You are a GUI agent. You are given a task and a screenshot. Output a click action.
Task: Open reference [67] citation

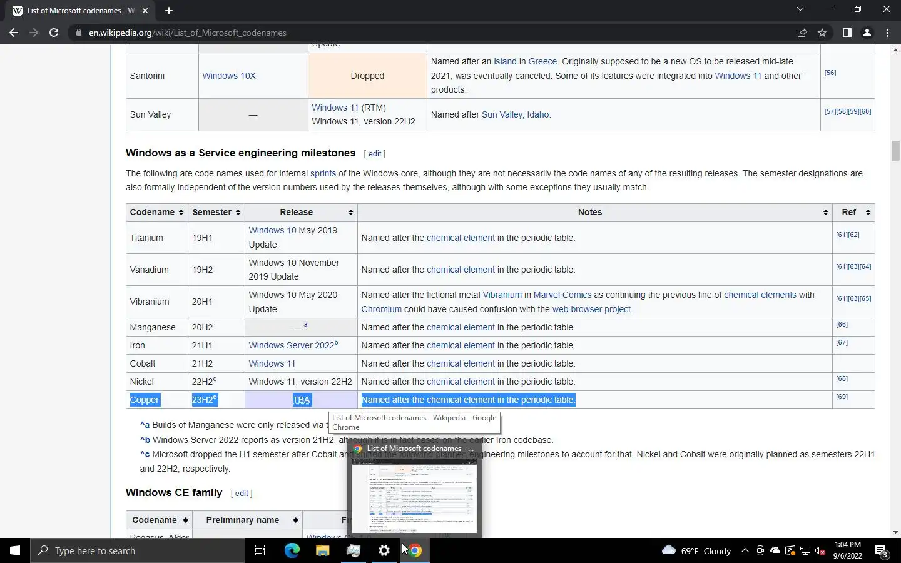pos(842,342)
